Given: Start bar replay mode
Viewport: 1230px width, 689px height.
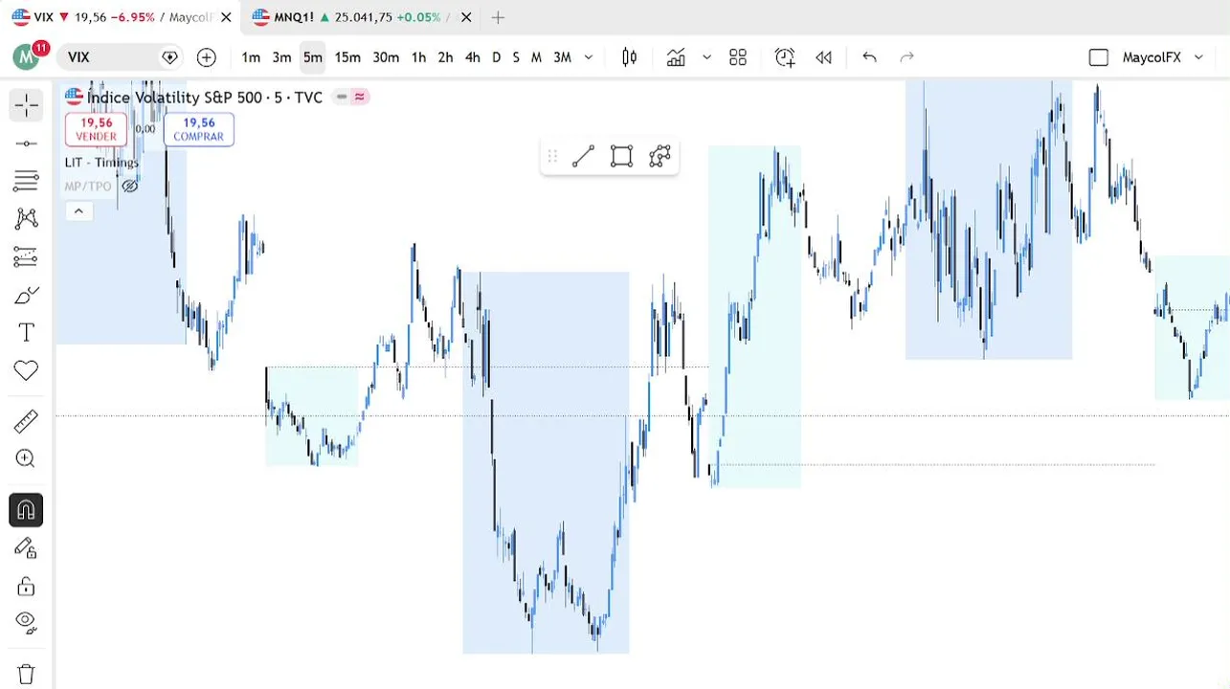Looking at the screenshot, I should (x=823, y=57).
